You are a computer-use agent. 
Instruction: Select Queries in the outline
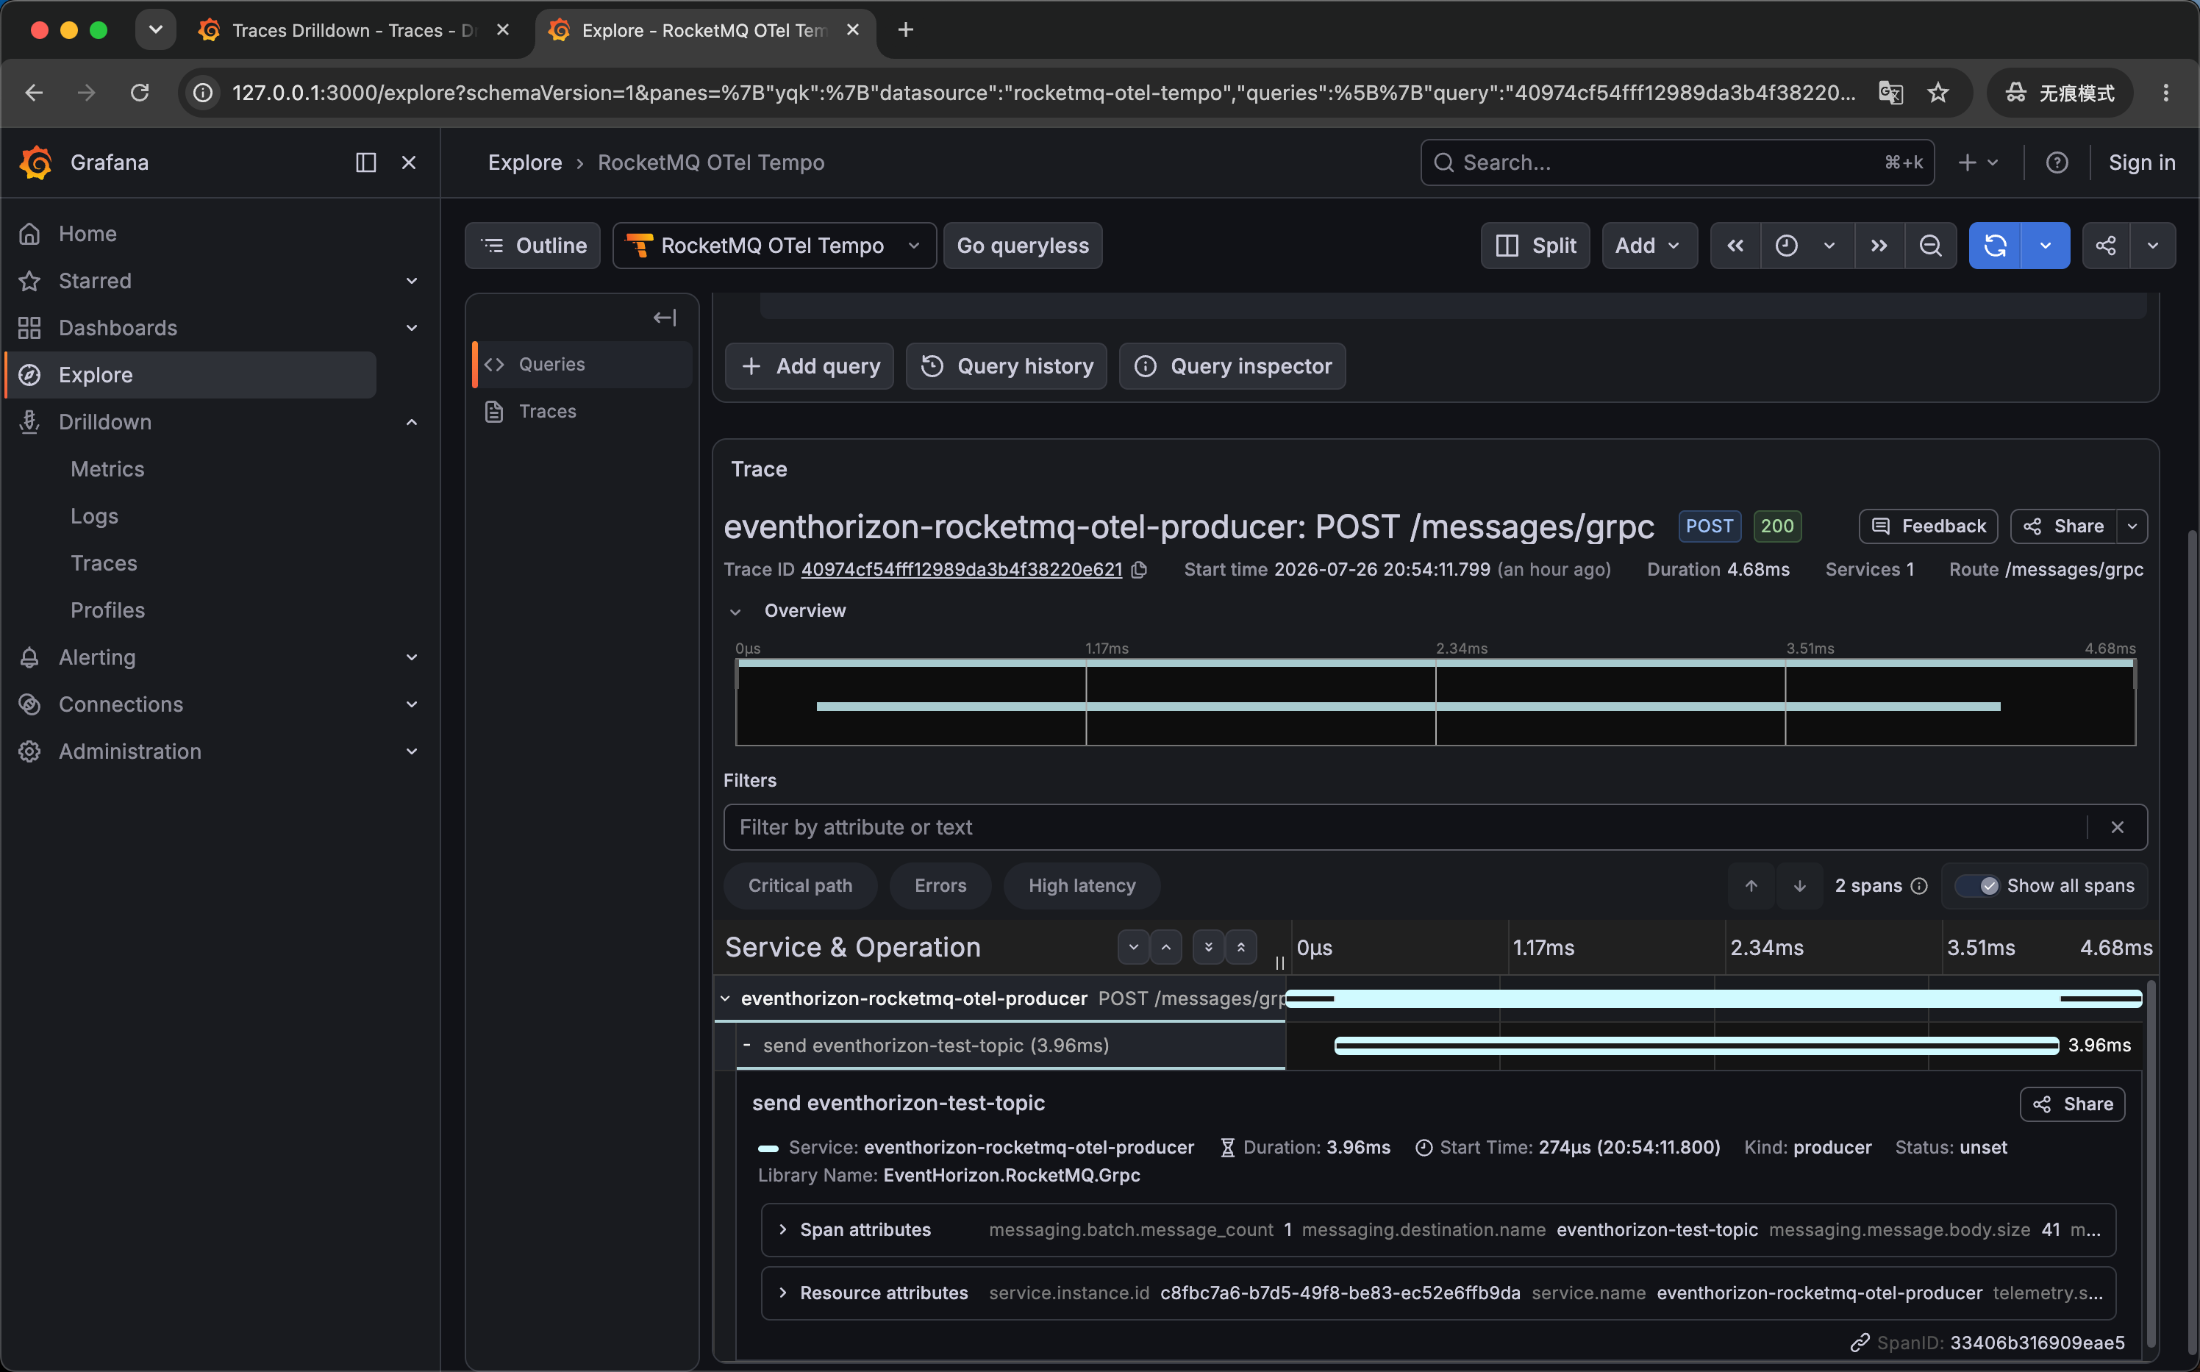[581, 365]
